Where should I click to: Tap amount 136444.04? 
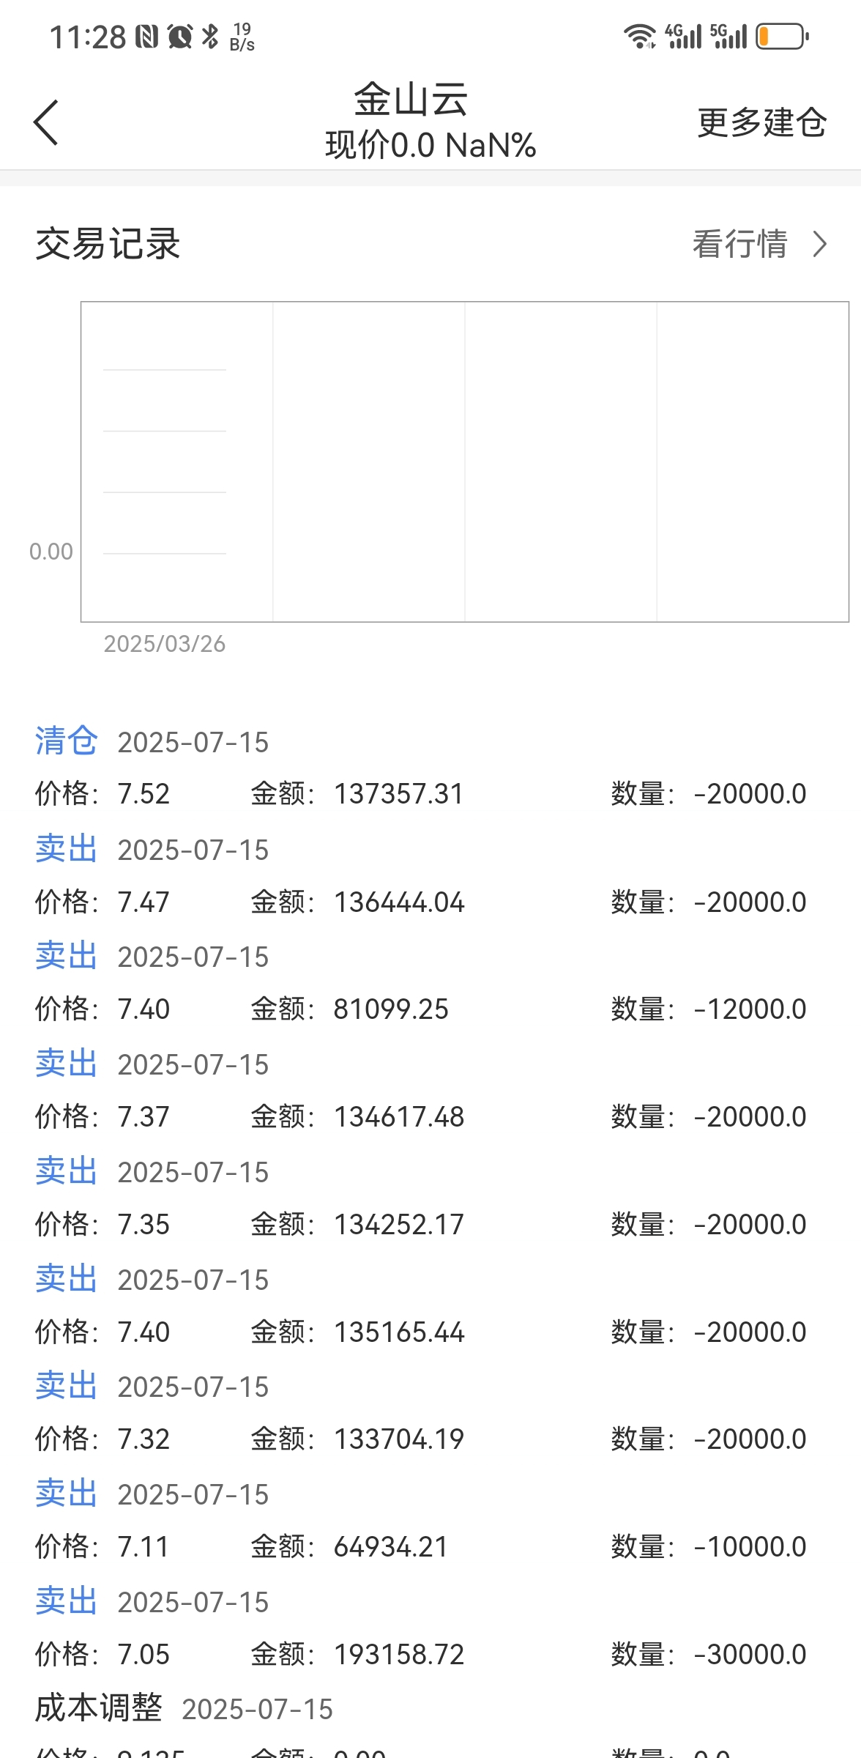click(399, 902)
